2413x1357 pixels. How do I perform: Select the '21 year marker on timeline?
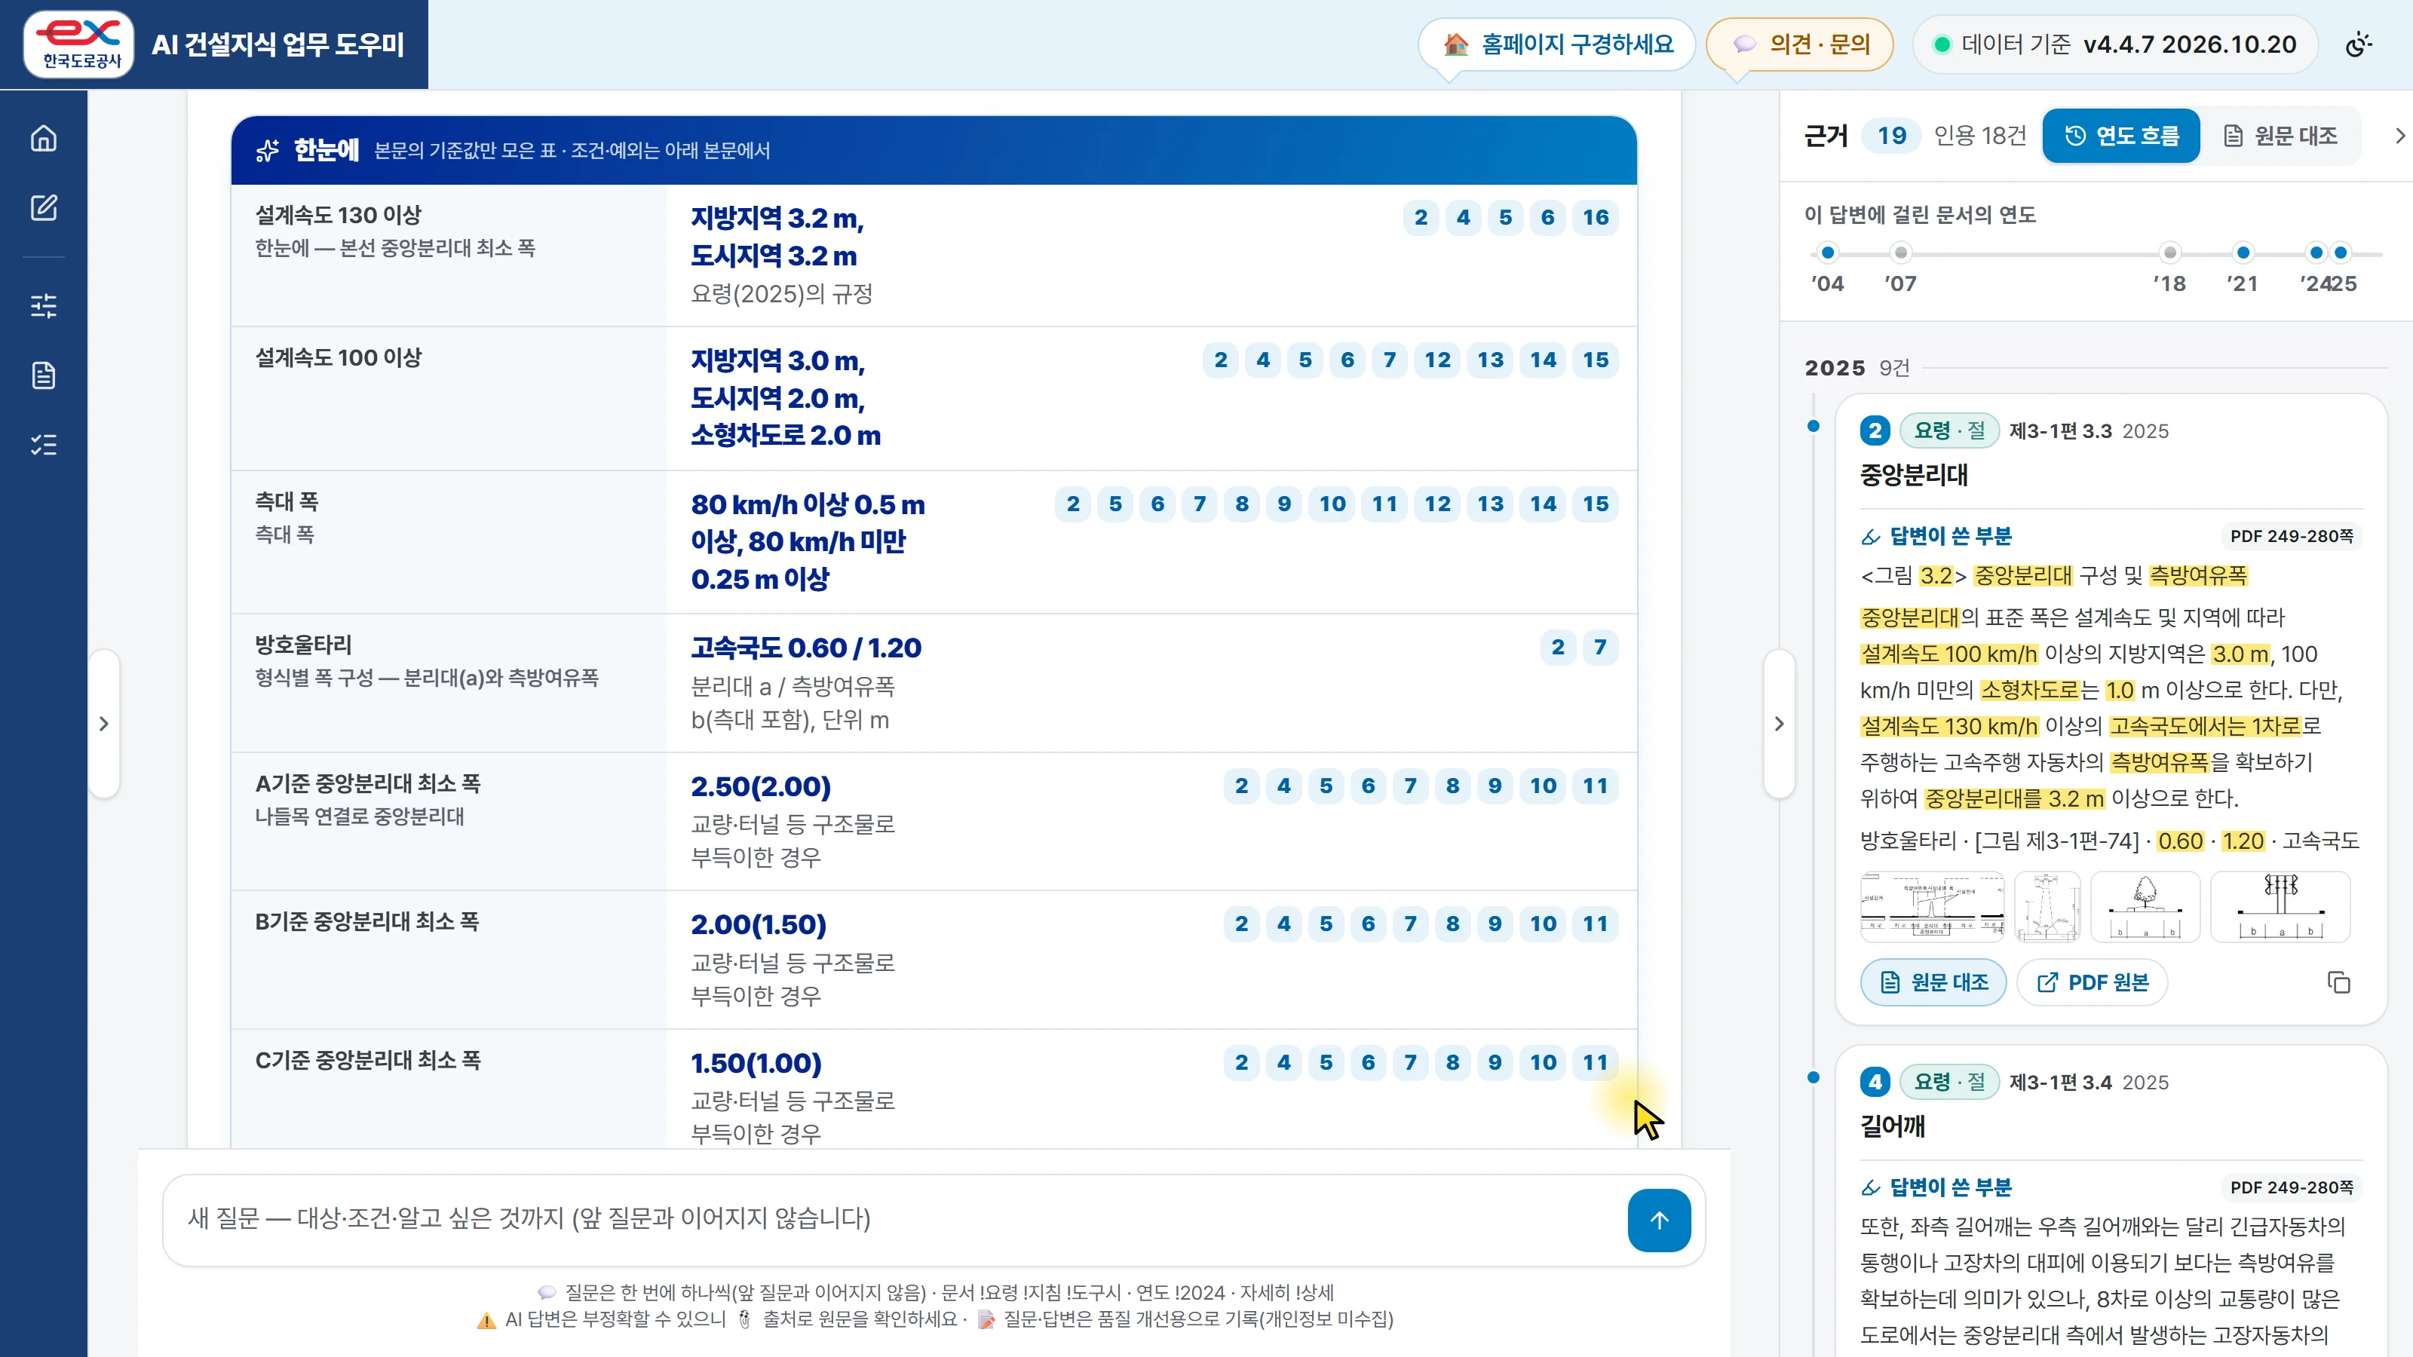click(x=2243, y=253)
